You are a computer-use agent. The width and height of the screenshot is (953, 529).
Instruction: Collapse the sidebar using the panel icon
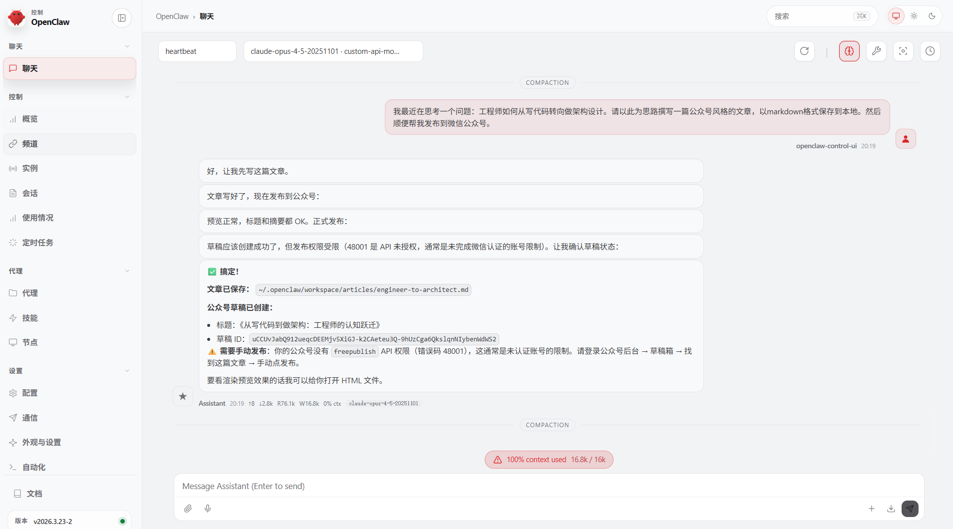pos(122,17)
